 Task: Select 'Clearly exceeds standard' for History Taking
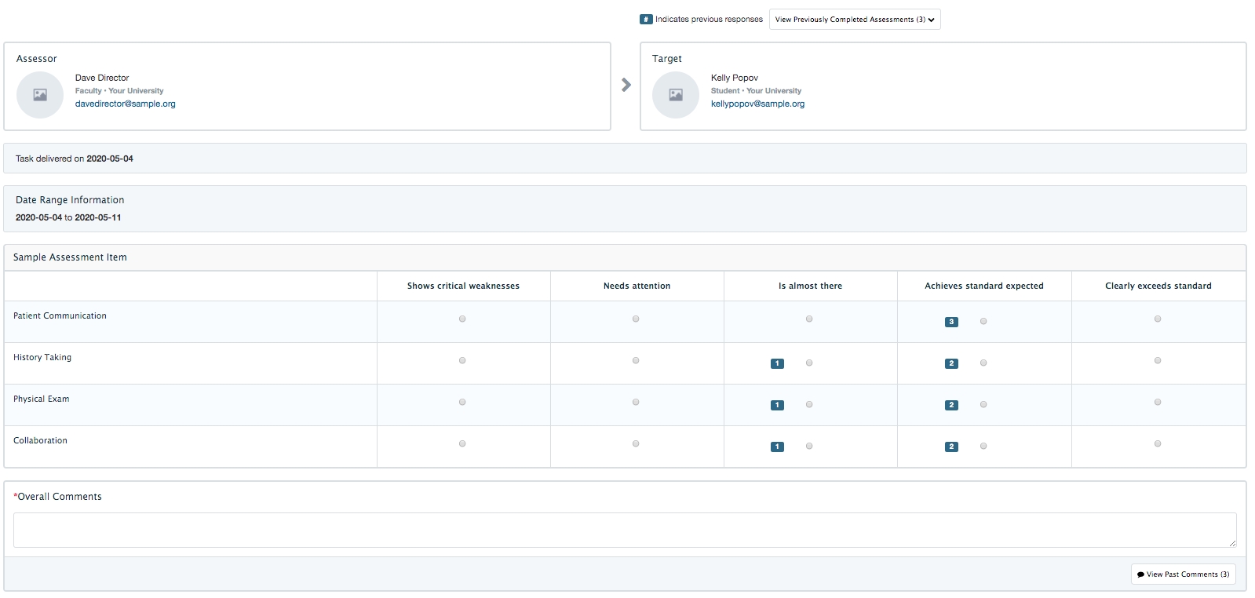(1158, 360)
